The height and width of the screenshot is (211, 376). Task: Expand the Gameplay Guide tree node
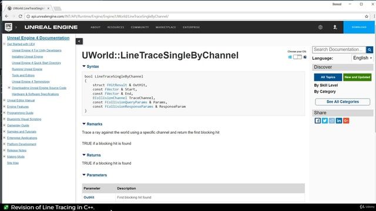pos(4,125)
